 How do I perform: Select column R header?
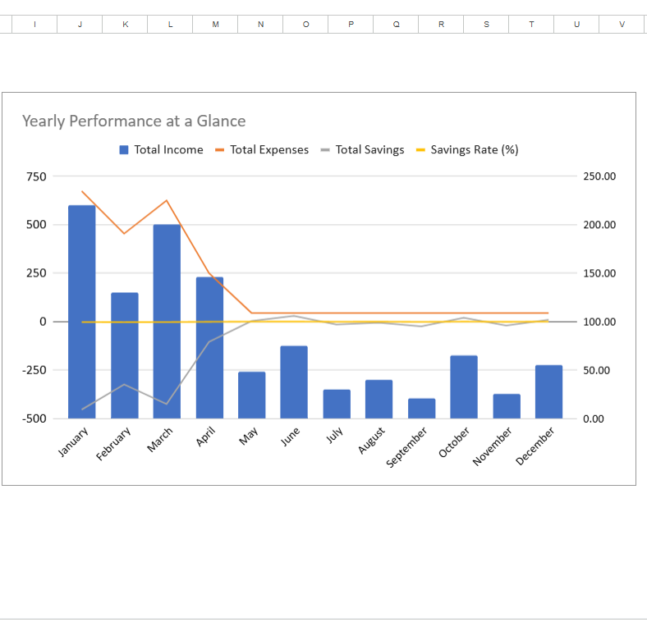coord(441,25)
